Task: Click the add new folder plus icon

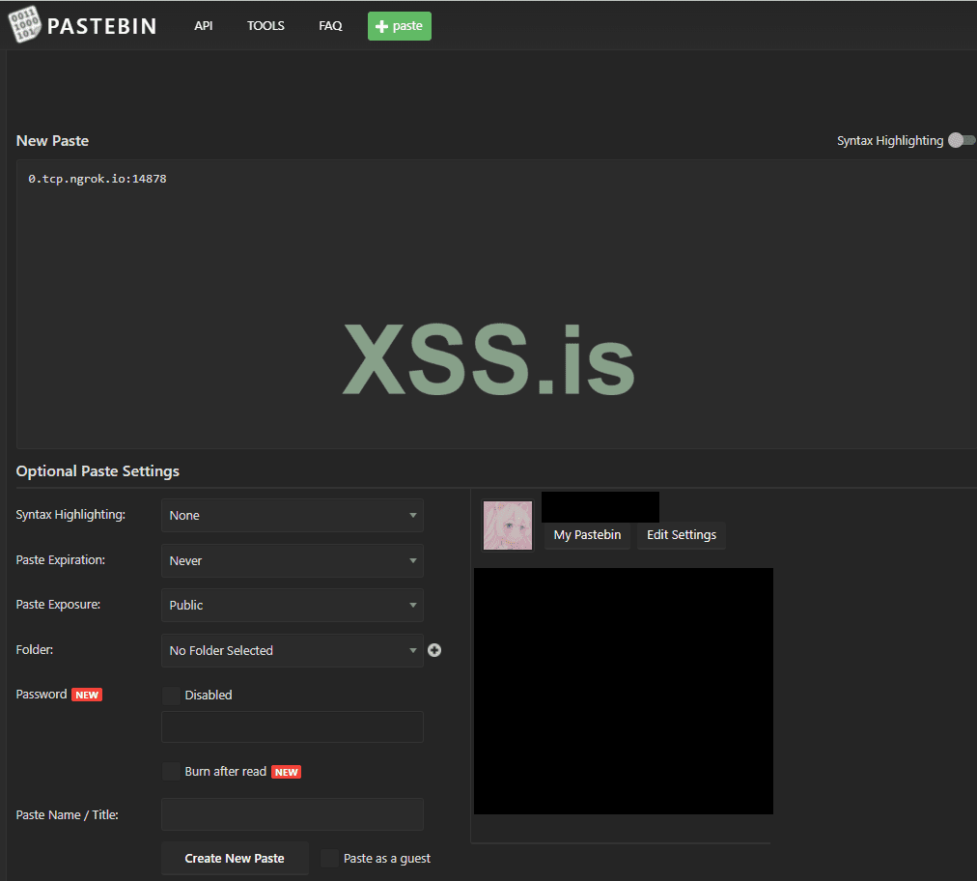Action: pyautogui.click(x=434, y=650)
